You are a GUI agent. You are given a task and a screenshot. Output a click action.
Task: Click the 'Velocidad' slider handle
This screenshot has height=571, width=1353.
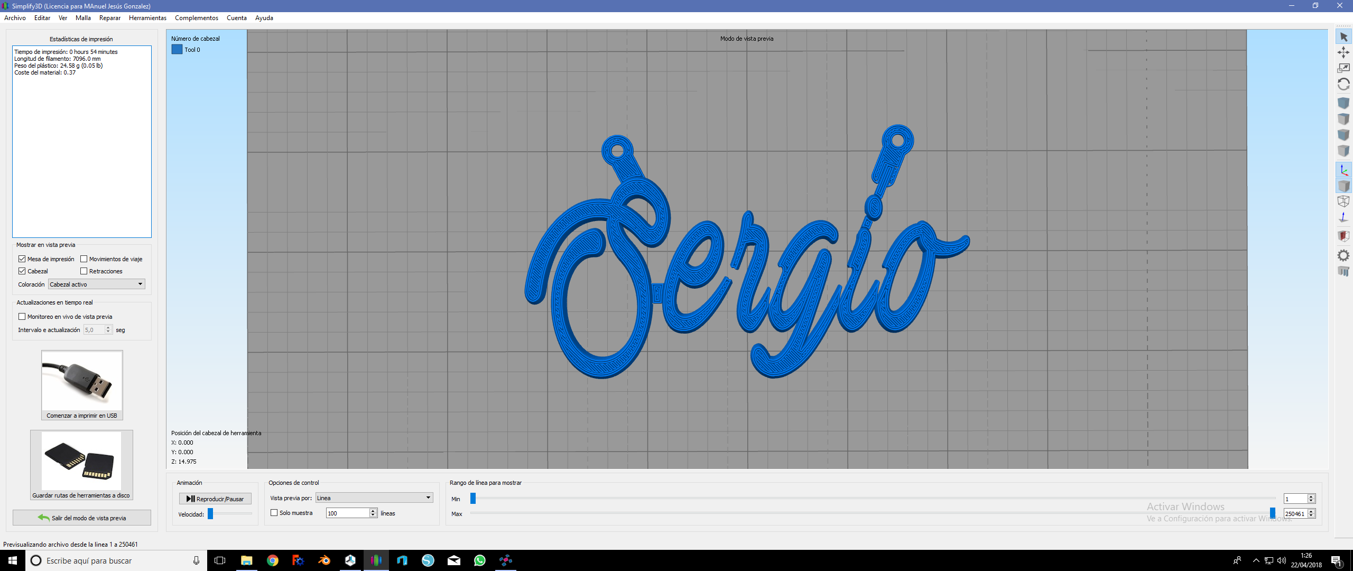pyautogui.click(x=210, y=514)
